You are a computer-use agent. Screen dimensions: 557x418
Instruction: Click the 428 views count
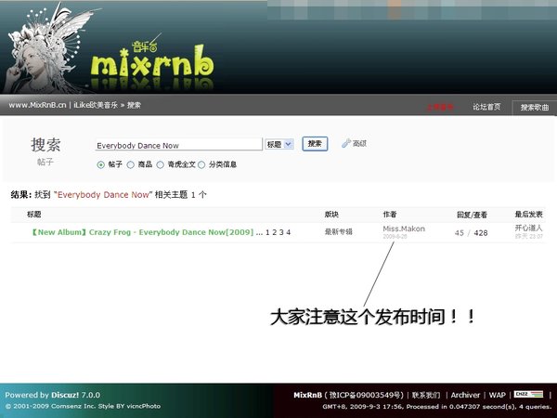[x=481, y=233]
